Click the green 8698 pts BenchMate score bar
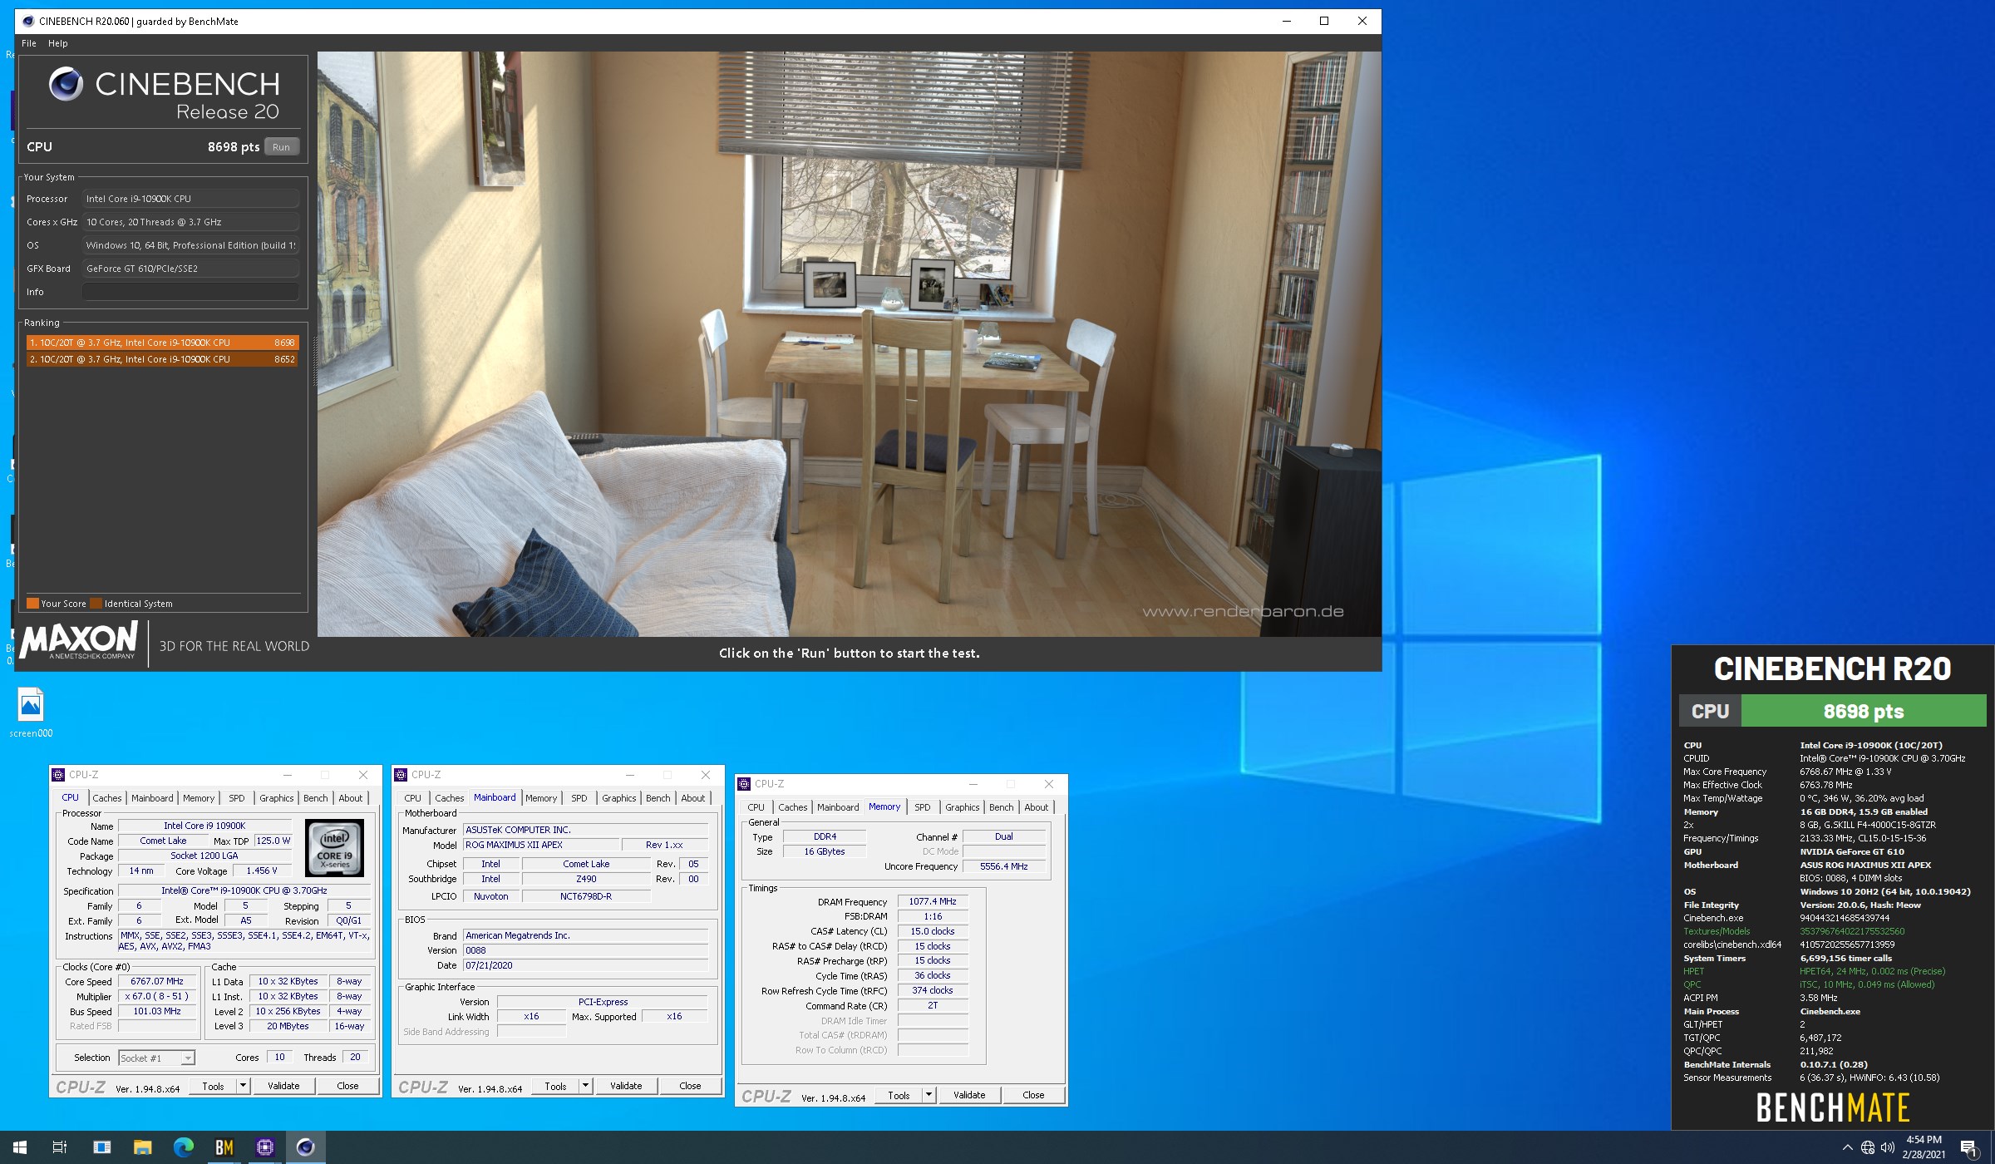 pos(1864,712)
